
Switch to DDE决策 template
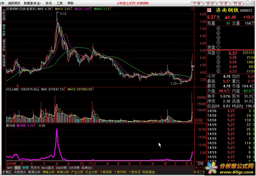62,168
